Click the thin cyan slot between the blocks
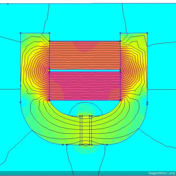 [85, 71]
